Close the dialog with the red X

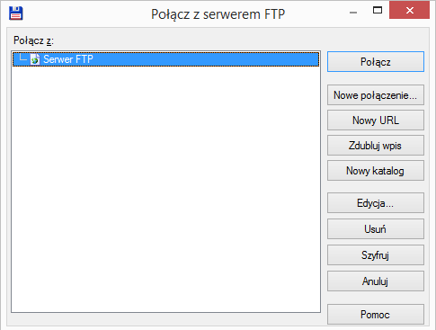[x=409, y=10]
